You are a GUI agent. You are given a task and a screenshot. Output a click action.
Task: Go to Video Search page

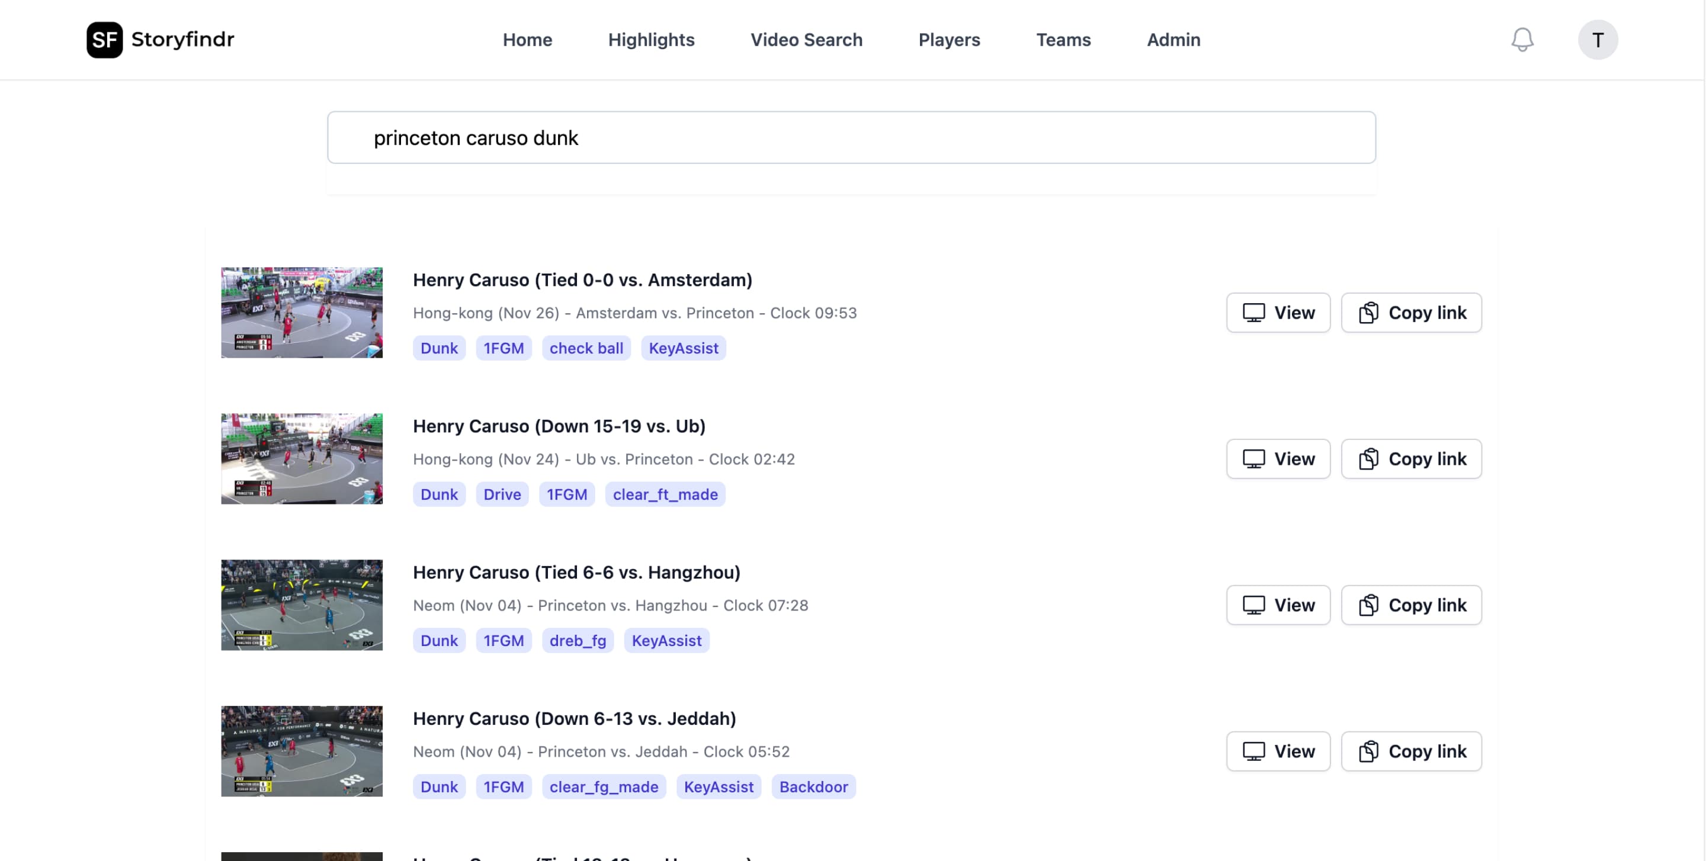pyautogui.click(x=806, y=40)
